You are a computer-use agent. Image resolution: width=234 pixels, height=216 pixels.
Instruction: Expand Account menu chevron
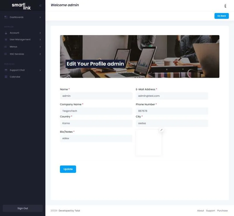[x=40, y=33]
